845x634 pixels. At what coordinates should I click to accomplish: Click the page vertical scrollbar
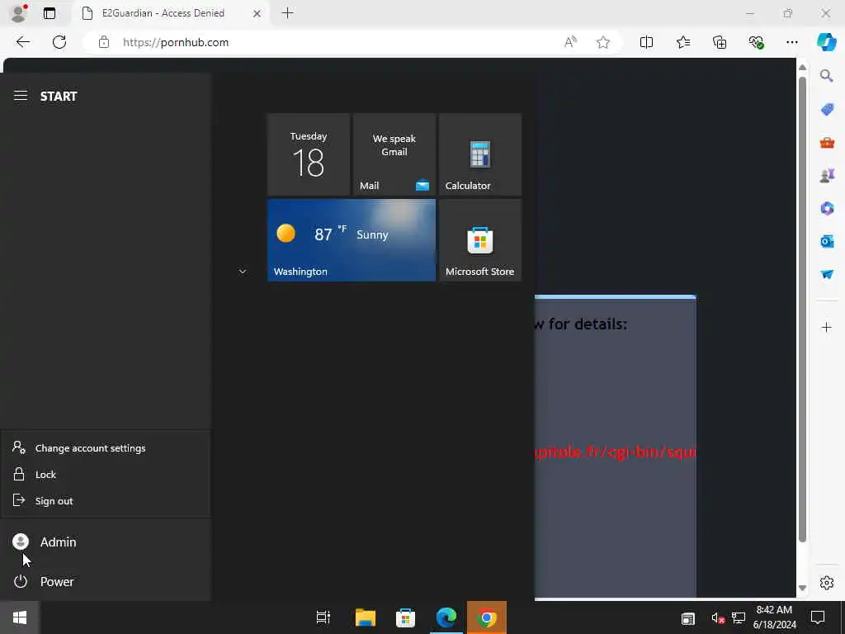coord(802,310)
